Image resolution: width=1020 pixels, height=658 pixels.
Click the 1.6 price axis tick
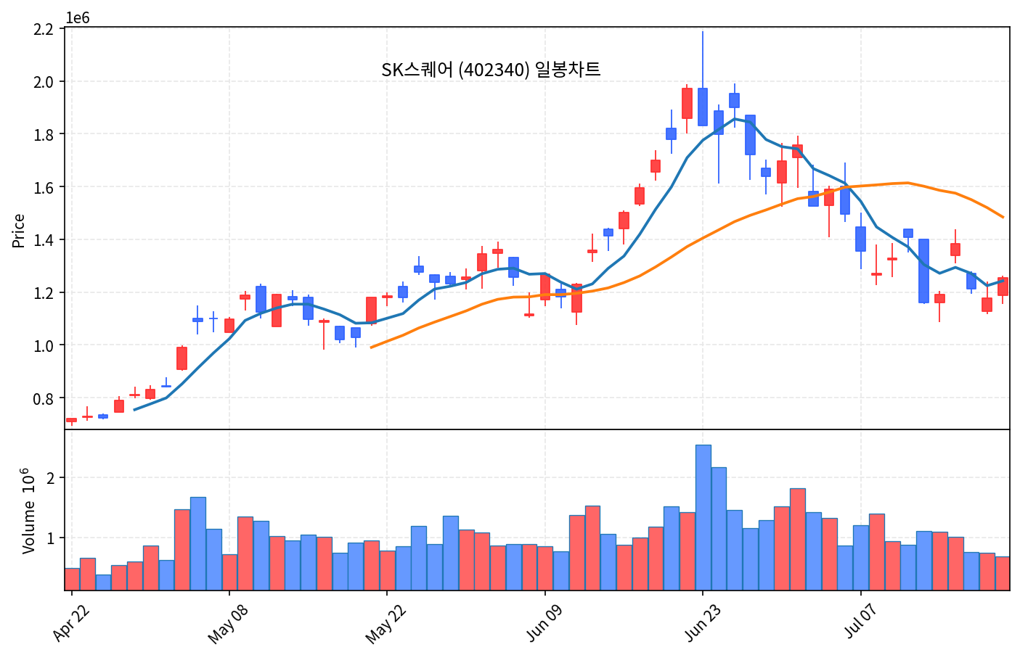[x=44, y=187]
